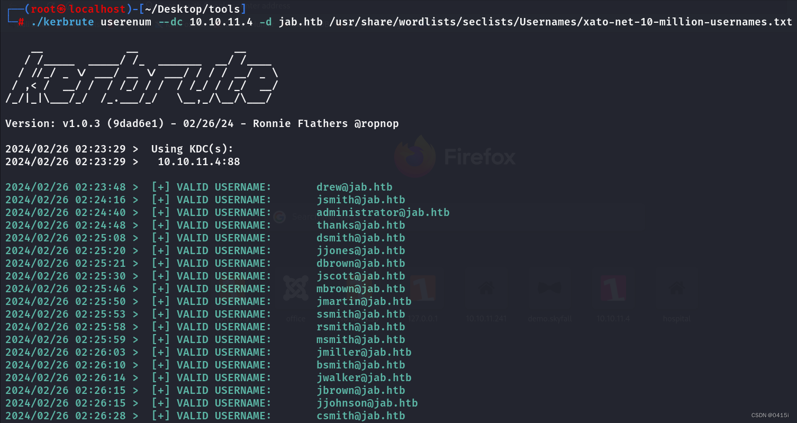Click bsmith@jab.htb username
Viewport: 797px width, 423px height.
[361, 365]
